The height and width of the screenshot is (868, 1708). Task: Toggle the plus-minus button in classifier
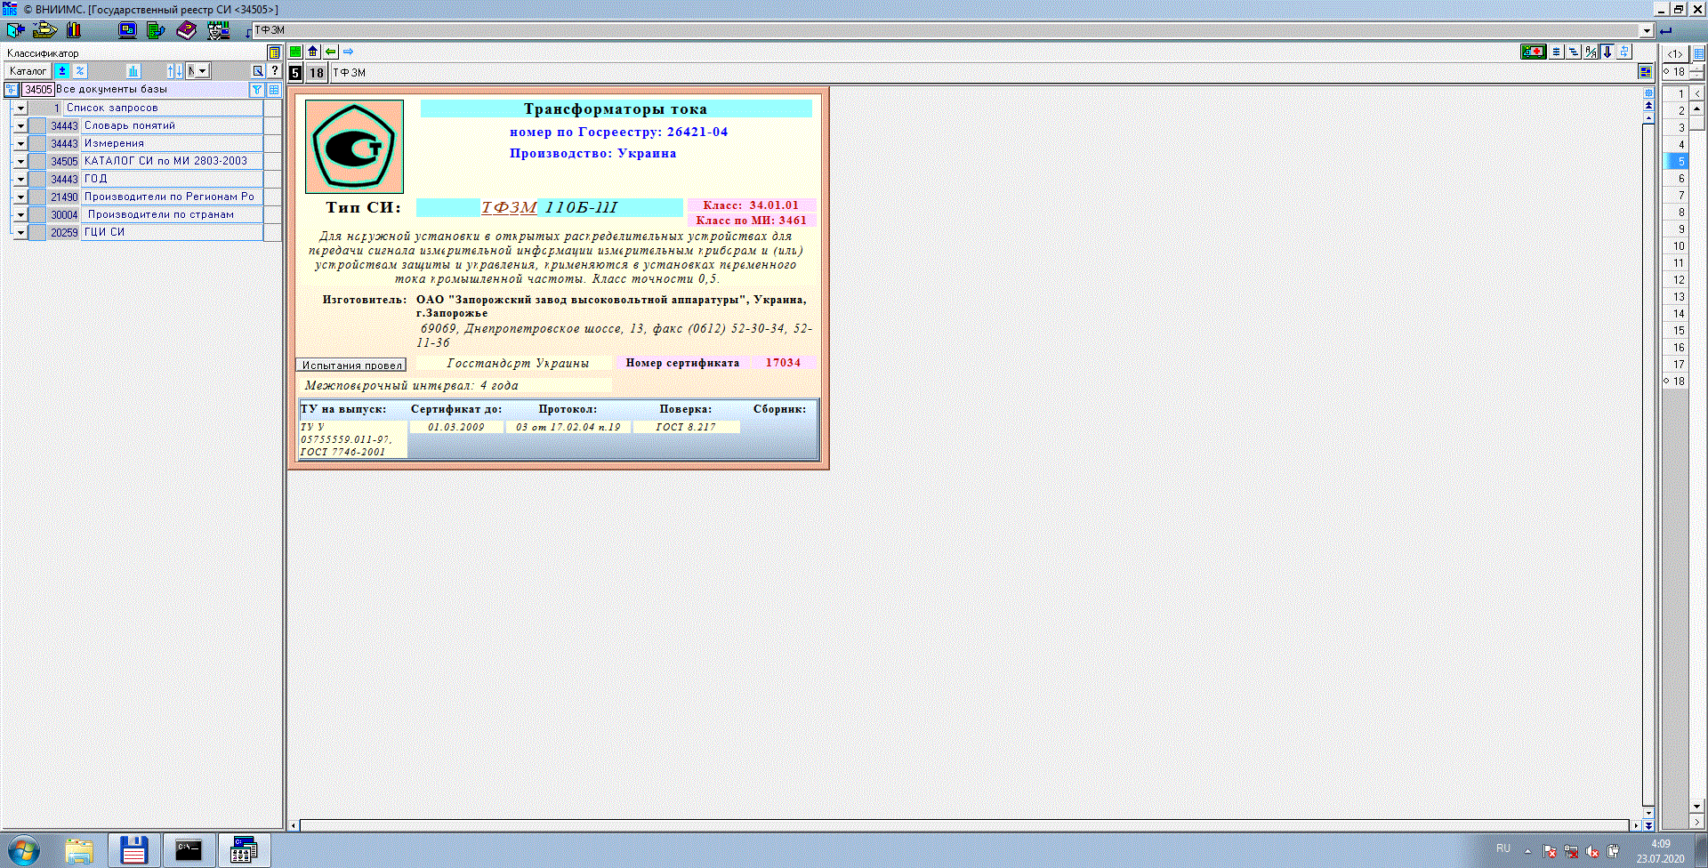tap(62, 71)
